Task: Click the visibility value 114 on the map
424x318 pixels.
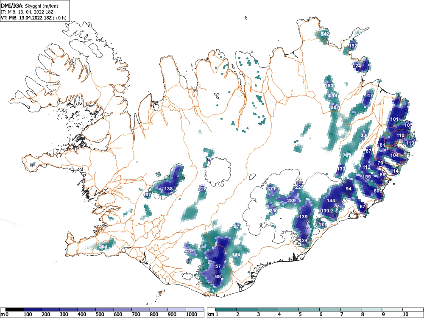Action: 394,171
